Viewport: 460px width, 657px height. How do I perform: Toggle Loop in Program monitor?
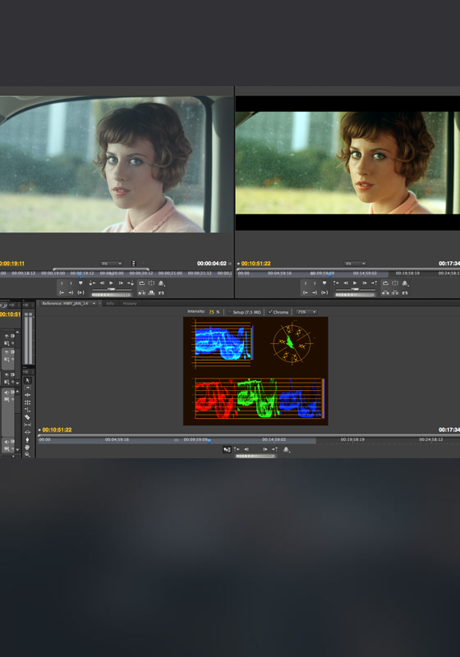pyautogui.click(x=385, y=283)
